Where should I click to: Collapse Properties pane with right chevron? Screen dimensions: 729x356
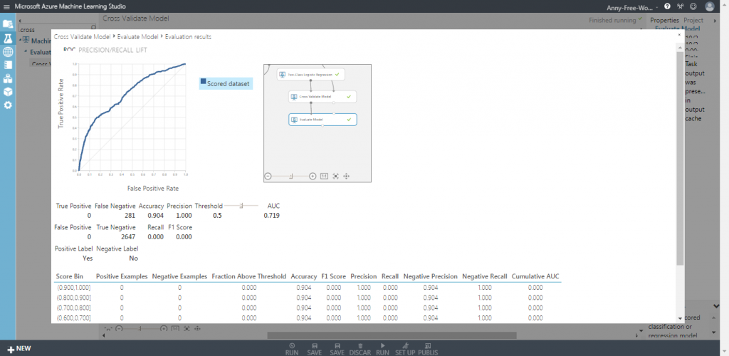click(715, 21)
